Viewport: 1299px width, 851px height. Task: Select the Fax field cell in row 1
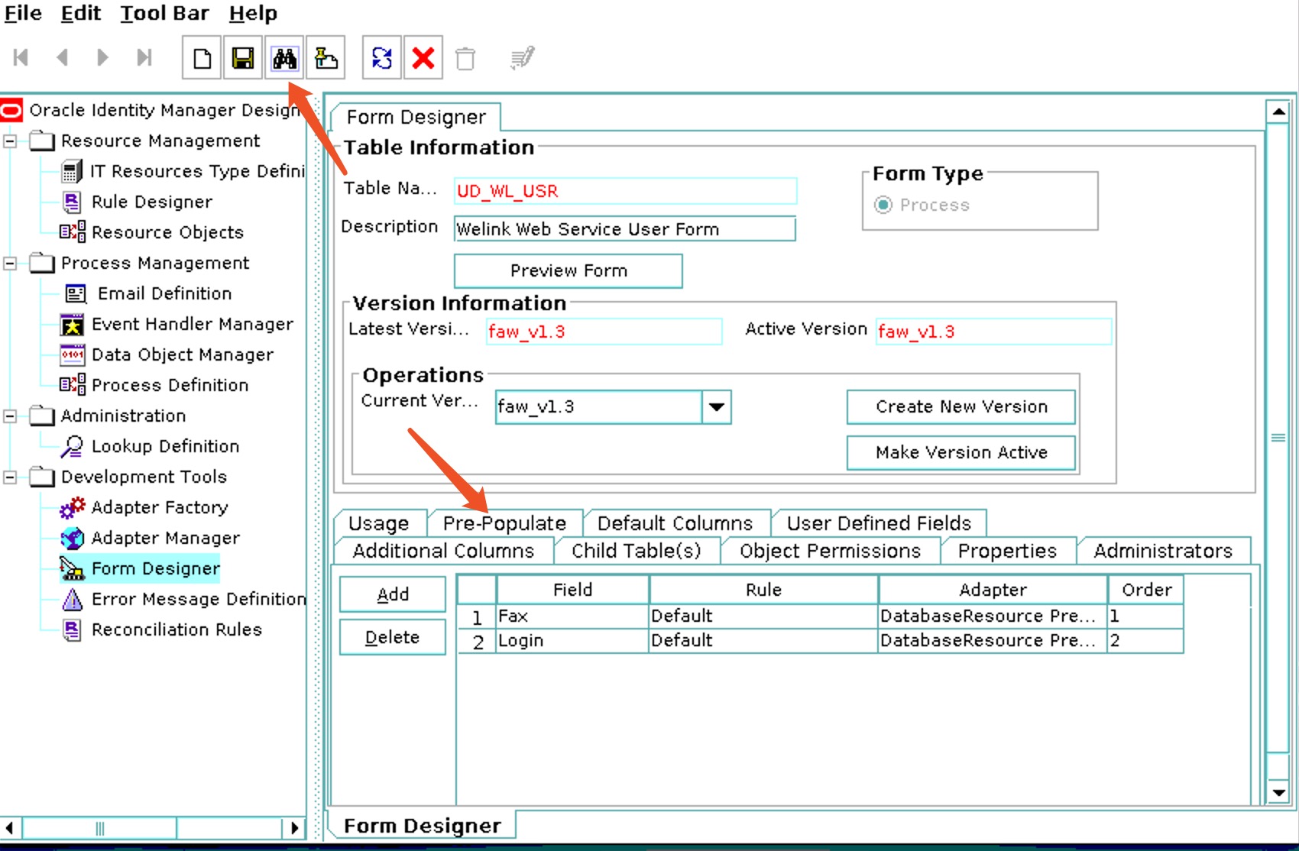(572, 616)
